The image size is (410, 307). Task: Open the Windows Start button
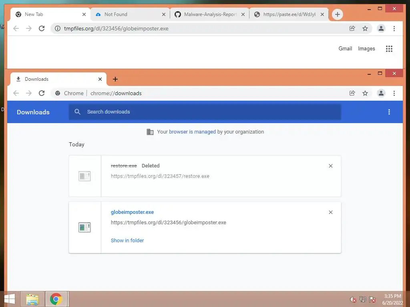click(x=10, y=299)
